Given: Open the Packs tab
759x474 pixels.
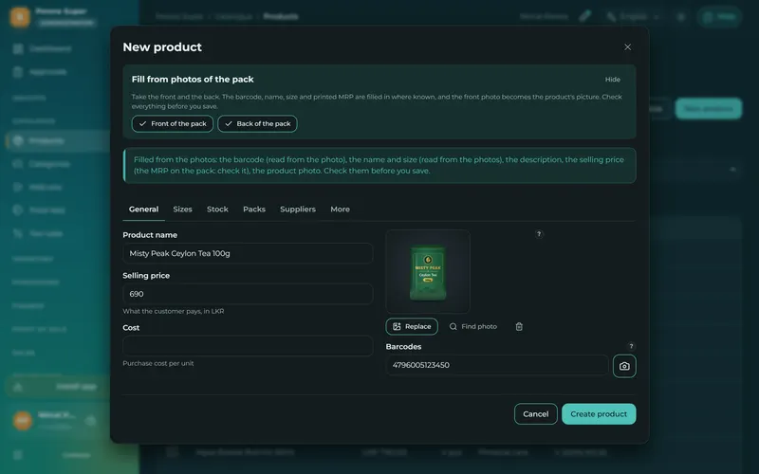Looking at the screenshot, I should (x=254, y=210).
